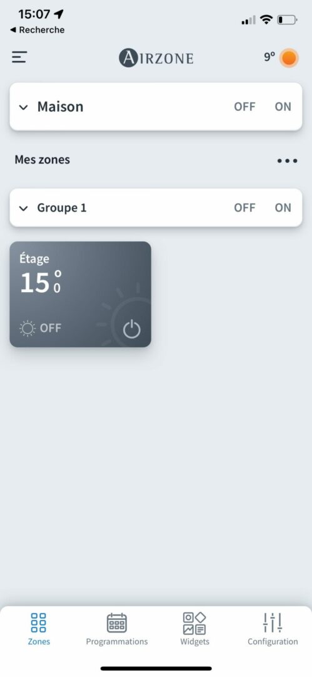Tap the orange weather sun indicator

pyautogui.click(x=288, y=58)
